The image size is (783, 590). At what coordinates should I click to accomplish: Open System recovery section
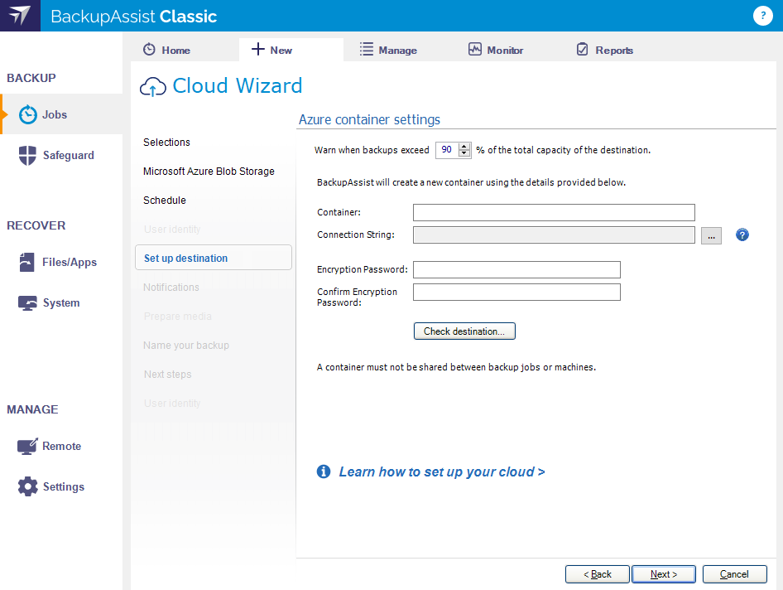(x=62, y=303)
